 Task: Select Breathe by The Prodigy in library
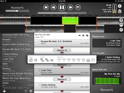click(17, 41)
